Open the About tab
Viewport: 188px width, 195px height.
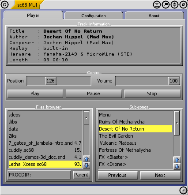click(x=154, y=16)
